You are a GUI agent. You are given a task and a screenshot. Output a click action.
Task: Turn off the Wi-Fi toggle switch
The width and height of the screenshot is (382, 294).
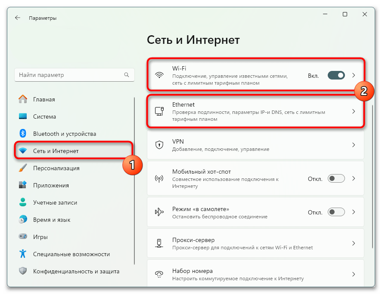[336, 75]
